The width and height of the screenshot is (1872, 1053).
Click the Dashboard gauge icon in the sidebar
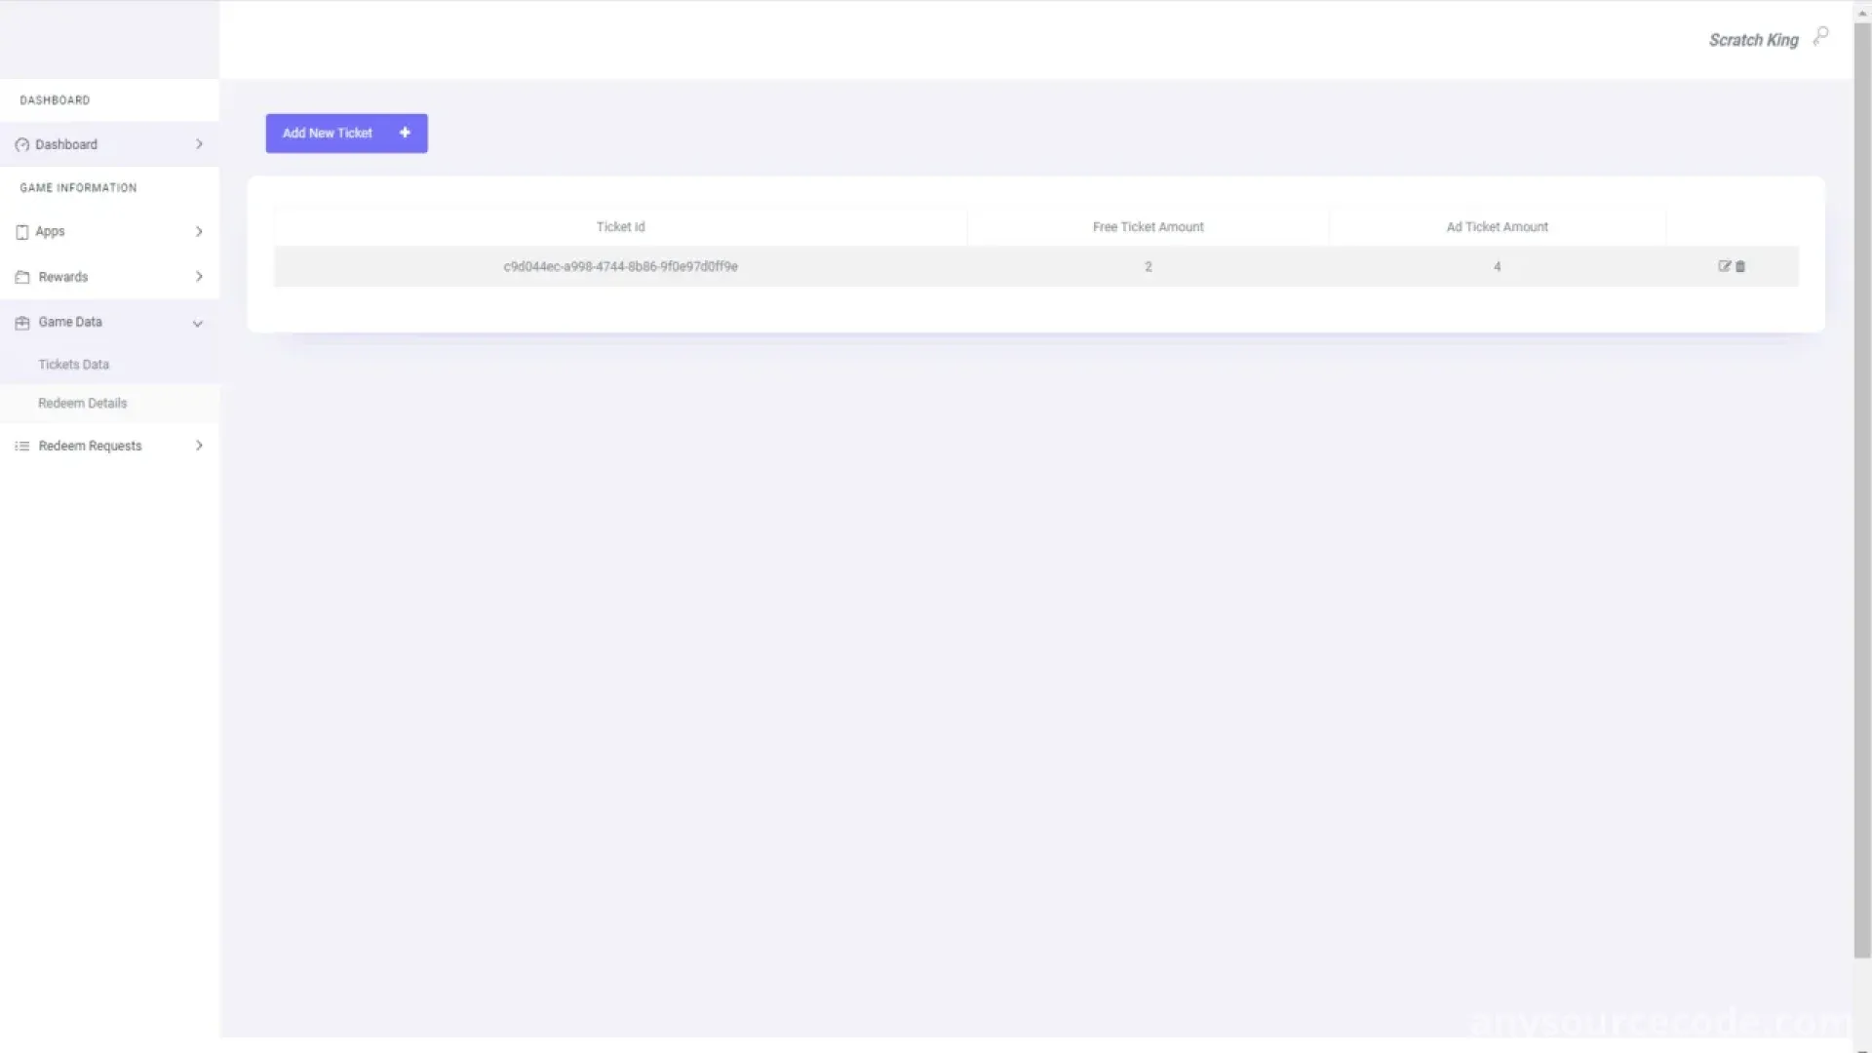tap(22, 144)
